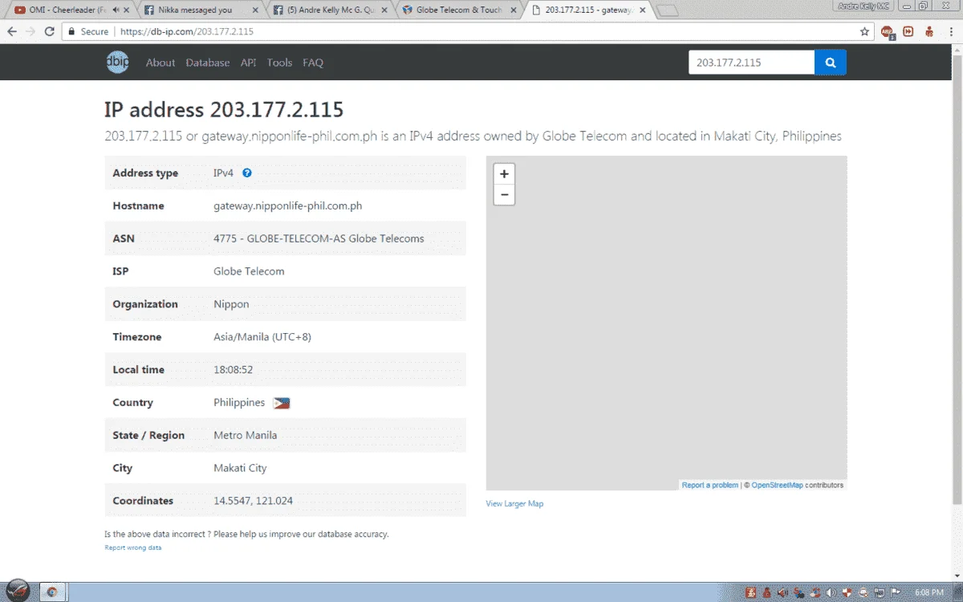
Task: Click the IPv4 help question-mark icon
Action: click(247, 173)
